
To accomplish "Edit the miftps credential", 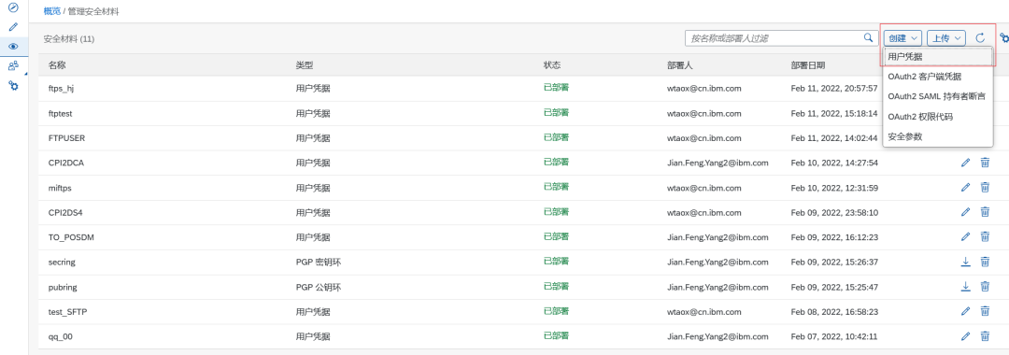I will coord(965,187).
